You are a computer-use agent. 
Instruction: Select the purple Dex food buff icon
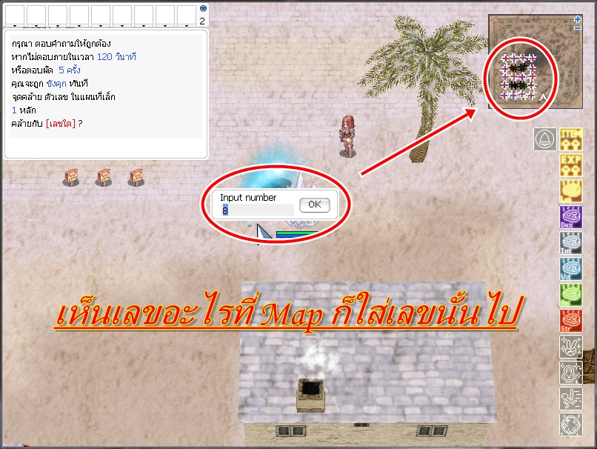point(571,216)
